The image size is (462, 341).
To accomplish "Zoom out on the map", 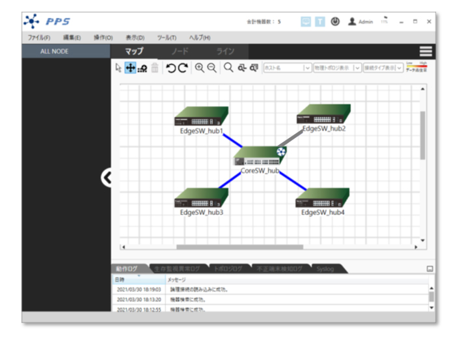I will pyautogui.click(x=212, y=68).
